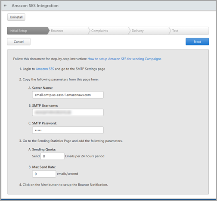217x201 pixels.
Task: Select the Initial Setup step
Action: pyautogui.click(x=27, y=31)
